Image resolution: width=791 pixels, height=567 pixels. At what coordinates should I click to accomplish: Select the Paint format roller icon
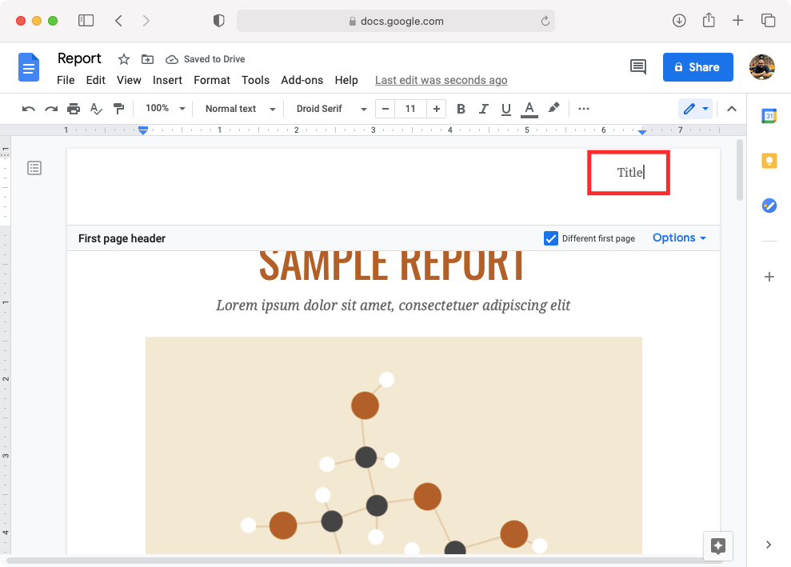pyautogui.click(x=118, y=109)
